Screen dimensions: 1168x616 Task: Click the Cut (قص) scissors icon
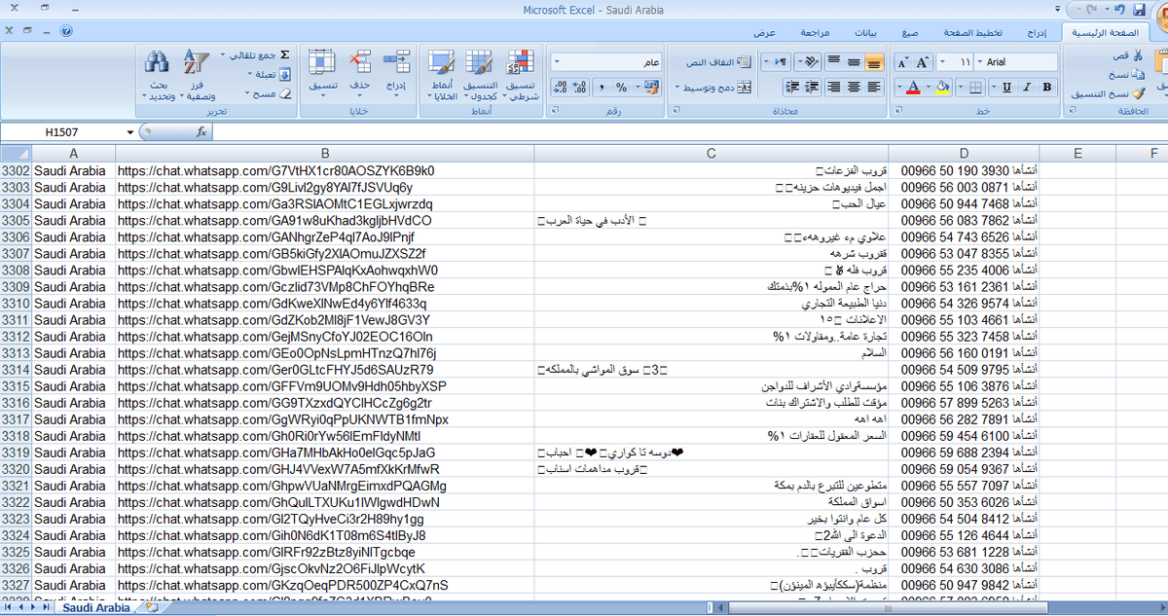click(1137, 56)
